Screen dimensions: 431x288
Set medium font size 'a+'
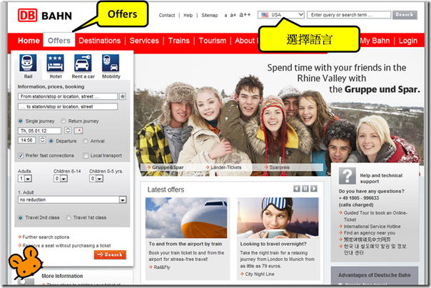click(x=233, y=15)
